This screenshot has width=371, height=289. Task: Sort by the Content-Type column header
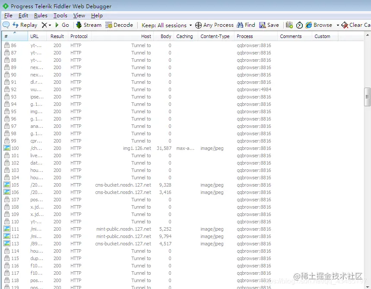click(x=216, y=36)
